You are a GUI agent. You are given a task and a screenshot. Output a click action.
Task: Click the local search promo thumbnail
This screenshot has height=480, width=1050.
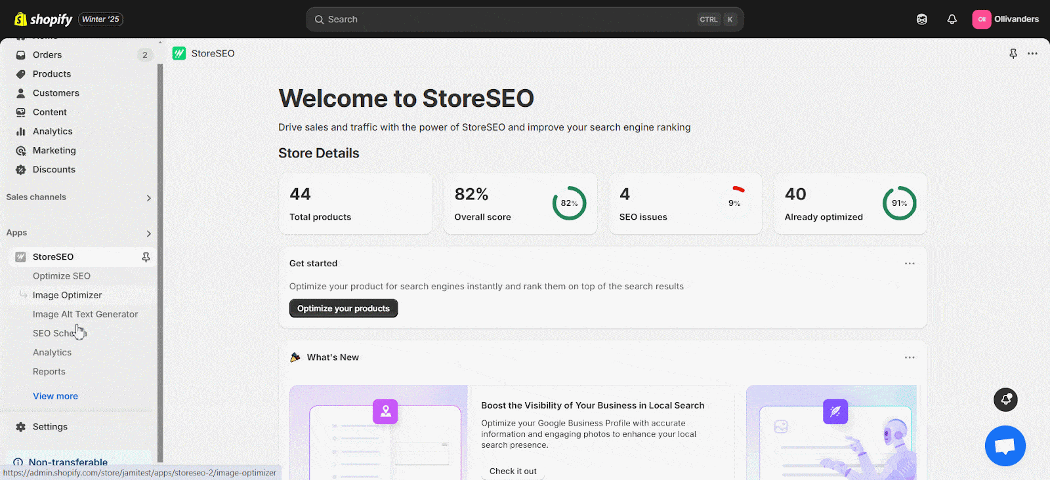(379, 432)
